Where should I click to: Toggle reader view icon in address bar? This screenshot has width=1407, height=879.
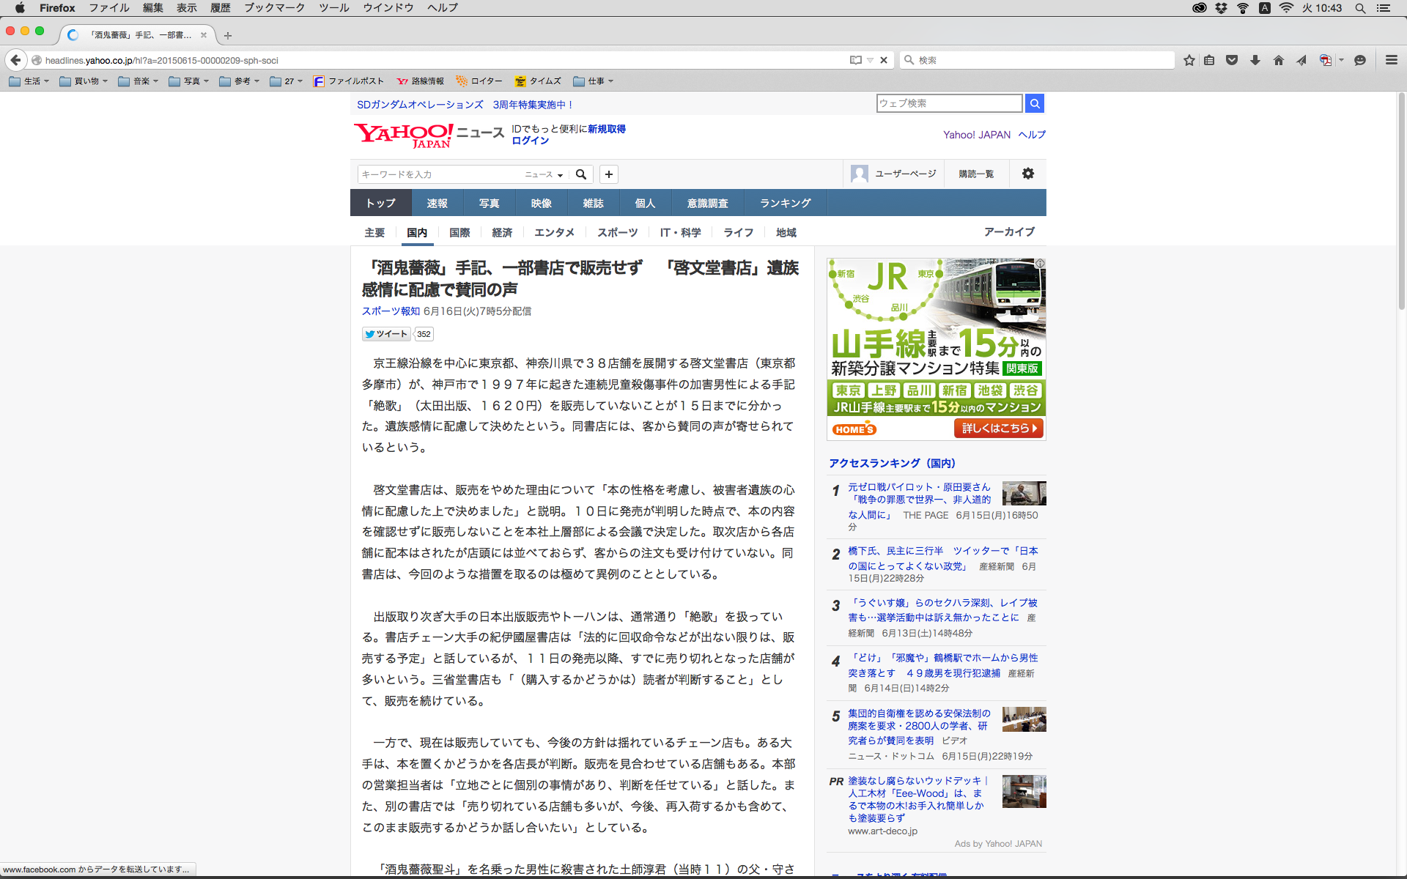pyautogui.click(x=855, y=60)
